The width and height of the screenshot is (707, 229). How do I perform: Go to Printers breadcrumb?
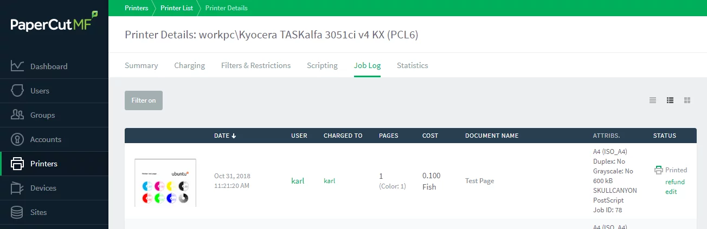coord(137,8)
